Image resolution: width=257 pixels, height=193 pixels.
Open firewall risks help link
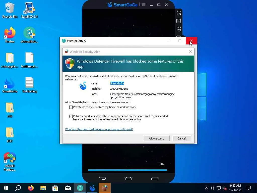[99, 129]
